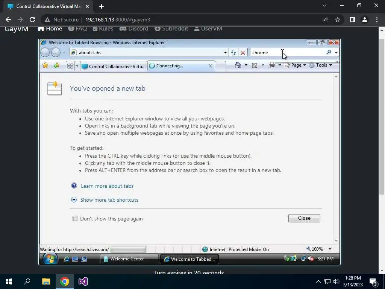Click IE refresh arrows icon
The height and width of the screenshot is (289, 385).
pyautogui.click(x=233, y=53)
